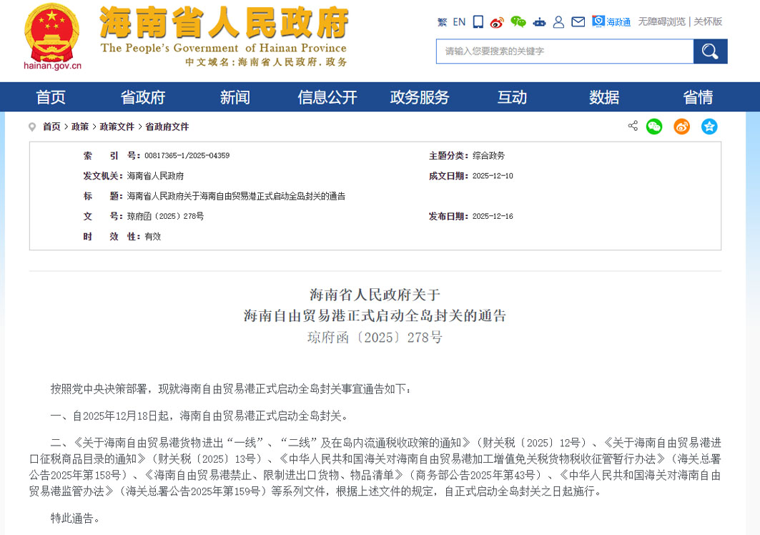Open the WeChat official account icon in header
760x535 pixels.
coord(518,21)
